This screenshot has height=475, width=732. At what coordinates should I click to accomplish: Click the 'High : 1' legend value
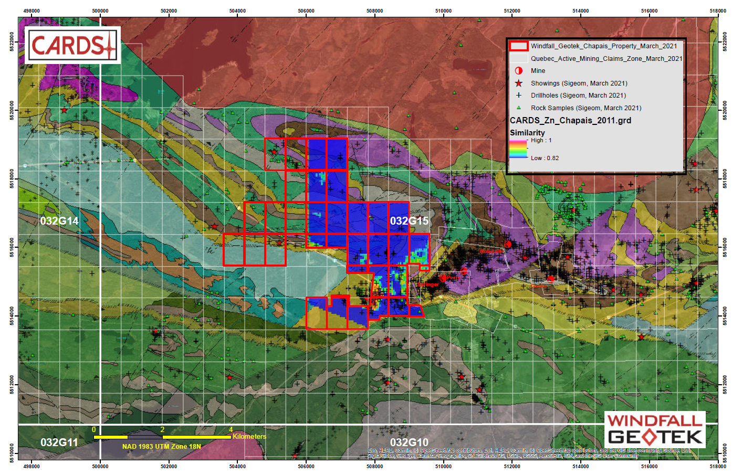coord(541,140)
